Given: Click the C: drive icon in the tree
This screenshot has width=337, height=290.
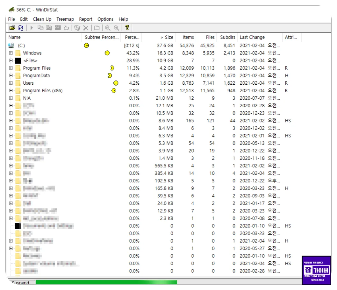Looking at the screenshot, I should pos(11,45).
